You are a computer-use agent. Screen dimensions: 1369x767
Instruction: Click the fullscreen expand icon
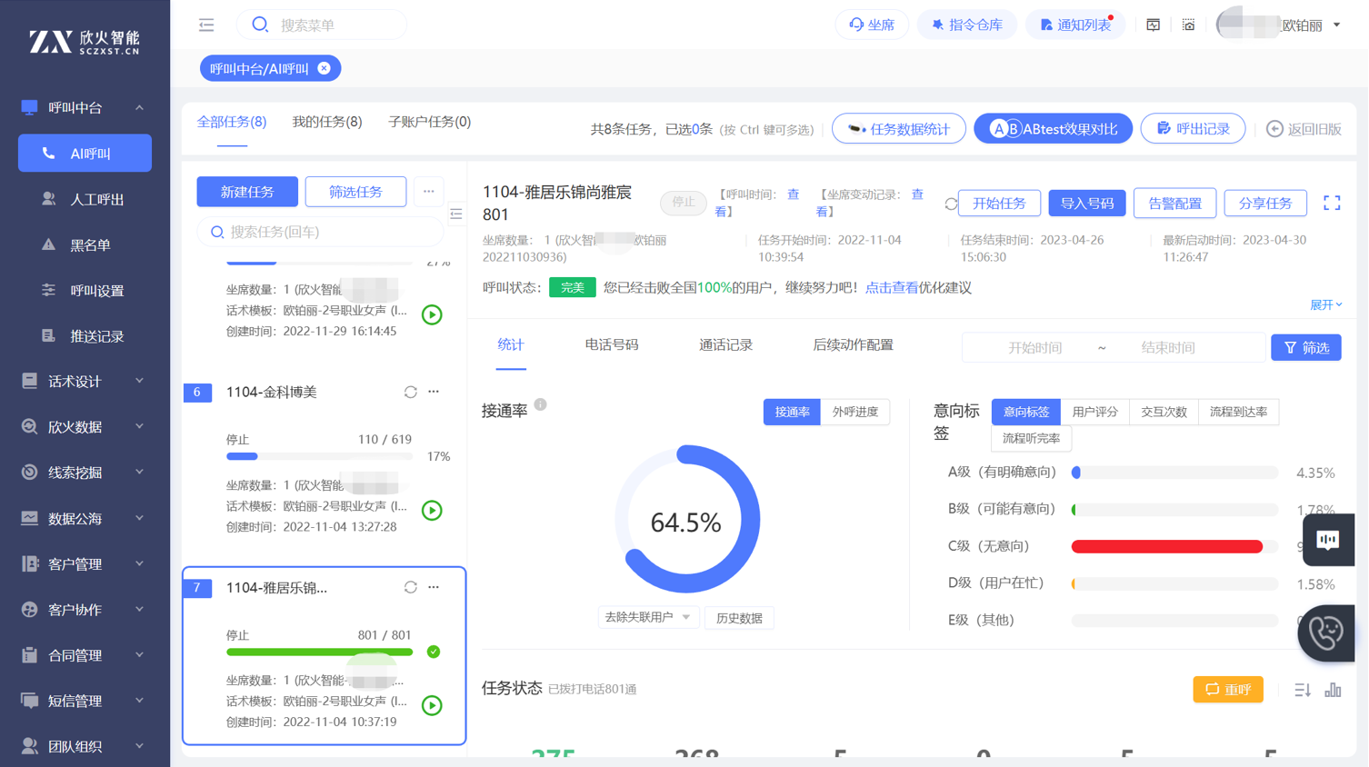pyautogui.click(x=1332, y=204)
